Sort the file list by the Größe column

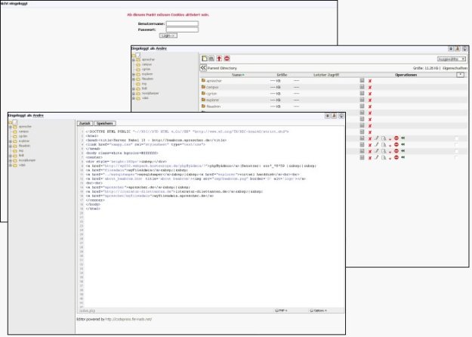point(282,75)
